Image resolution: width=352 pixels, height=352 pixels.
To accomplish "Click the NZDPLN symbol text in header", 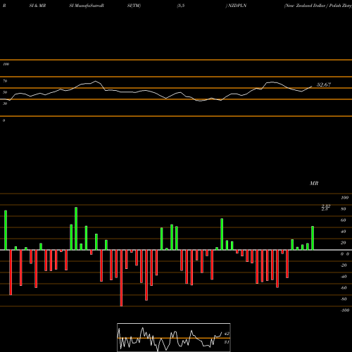I will coord(237,6).
